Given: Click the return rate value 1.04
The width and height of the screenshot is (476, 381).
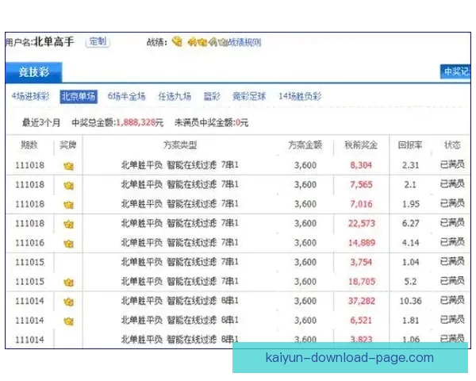Looking at the screenshot, I should (410, 262).
